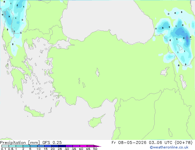Click the '50' legend label
195x150 pixels.
[x=95, y=149]
